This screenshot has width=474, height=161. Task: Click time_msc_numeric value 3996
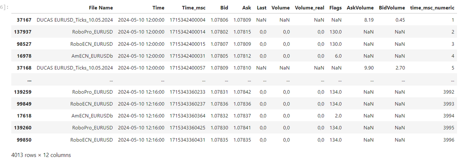coord(449,140)
